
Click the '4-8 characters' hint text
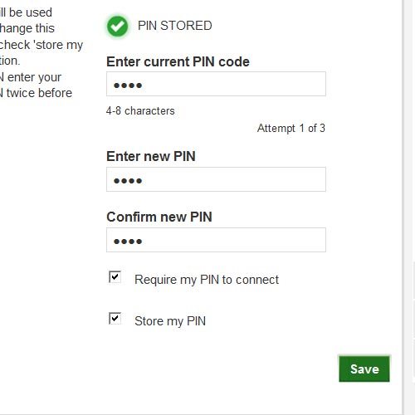click(x=140, y=111)
